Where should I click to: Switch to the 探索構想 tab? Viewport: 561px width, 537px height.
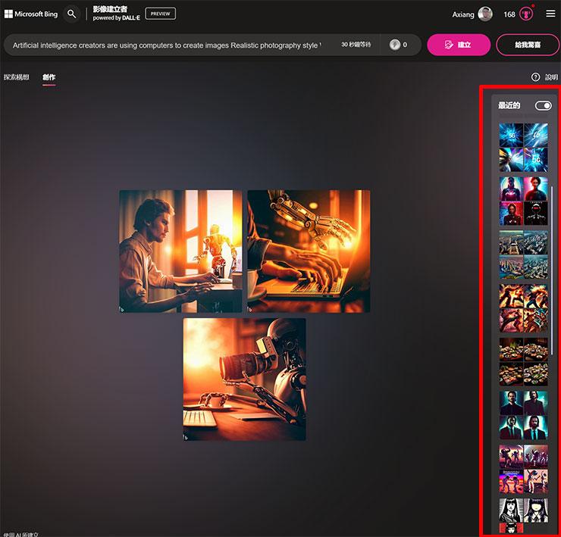tap(17, 76)
